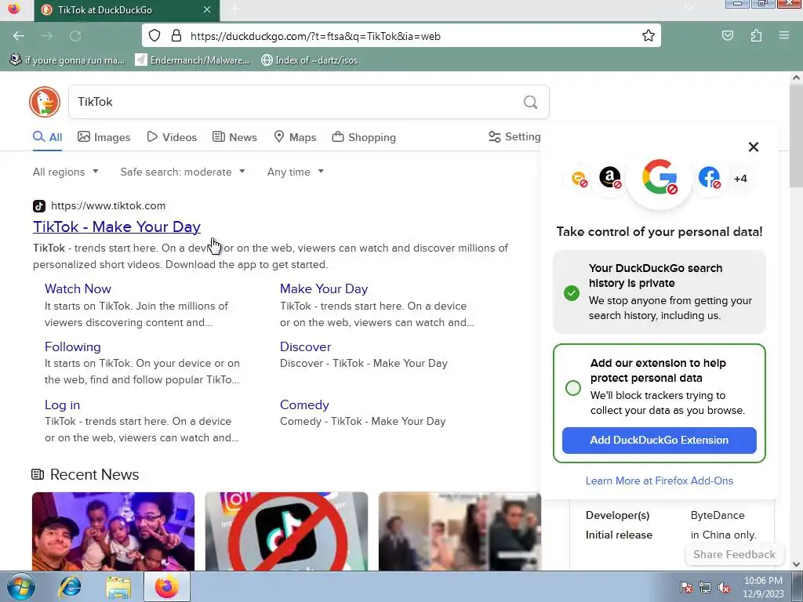Open the Firefox hamburger menu

[x=783, y=36]
